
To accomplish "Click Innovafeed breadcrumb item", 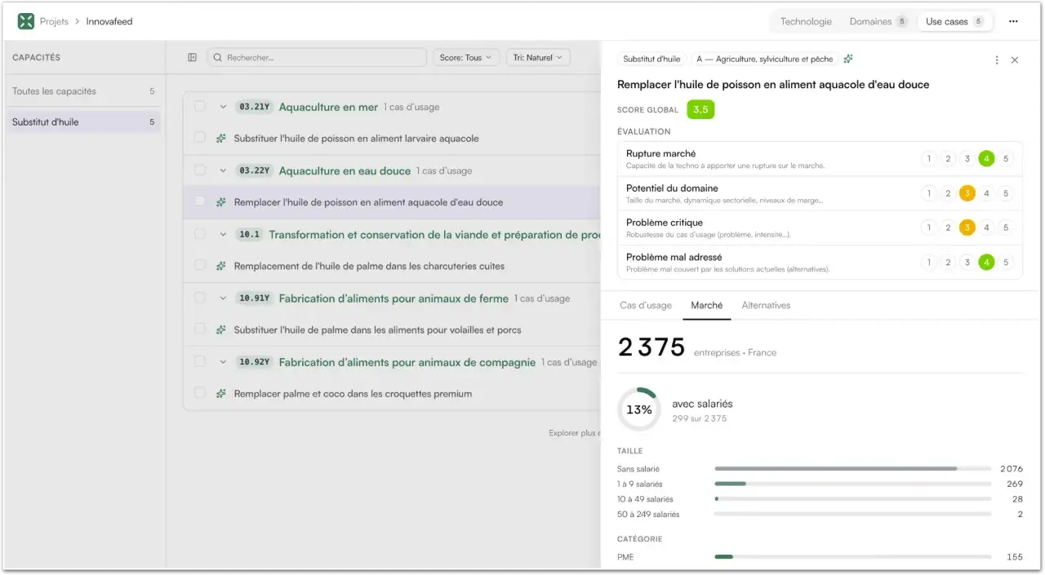I will pyautogui.click(x=109, y=22).
